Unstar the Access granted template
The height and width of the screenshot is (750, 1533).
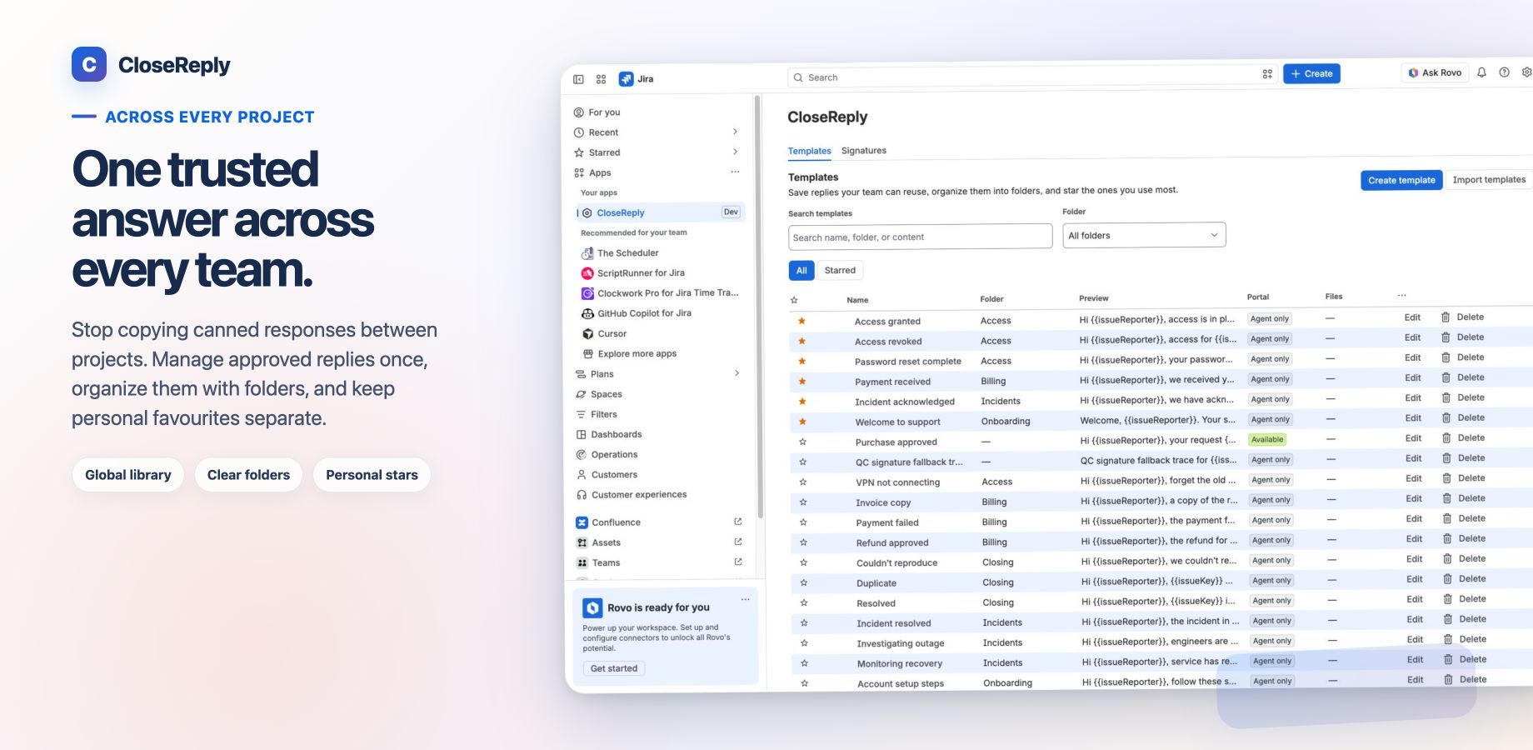point(801,321)
